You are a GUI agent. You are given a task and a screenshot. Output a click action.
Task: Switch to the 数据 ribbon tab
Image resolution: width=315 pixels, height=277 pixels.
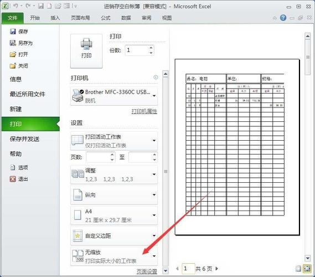126,18
